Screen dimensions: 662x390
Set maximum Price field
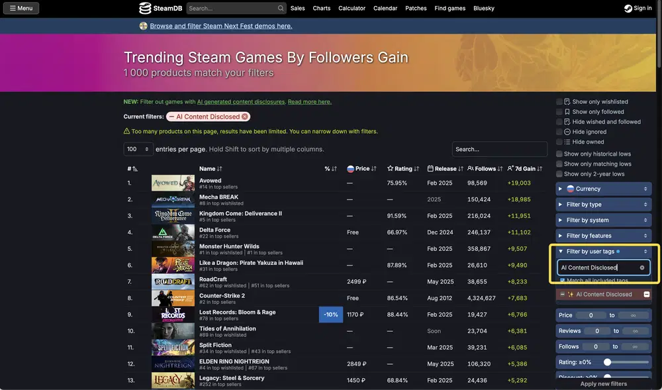[633, 315]
